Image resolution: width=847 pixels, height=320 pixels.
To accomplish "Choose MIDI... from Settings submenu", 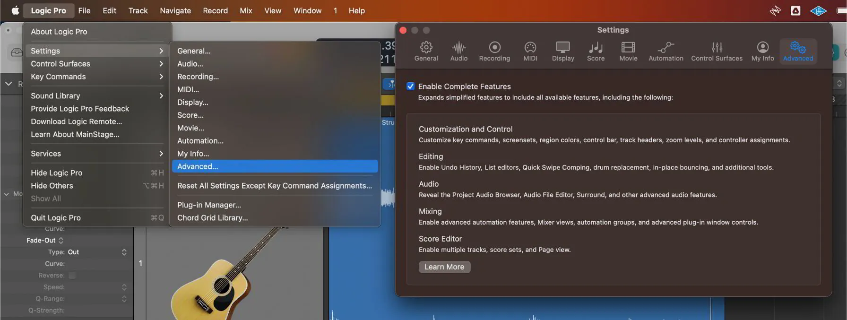I will (x=275, y=89).
